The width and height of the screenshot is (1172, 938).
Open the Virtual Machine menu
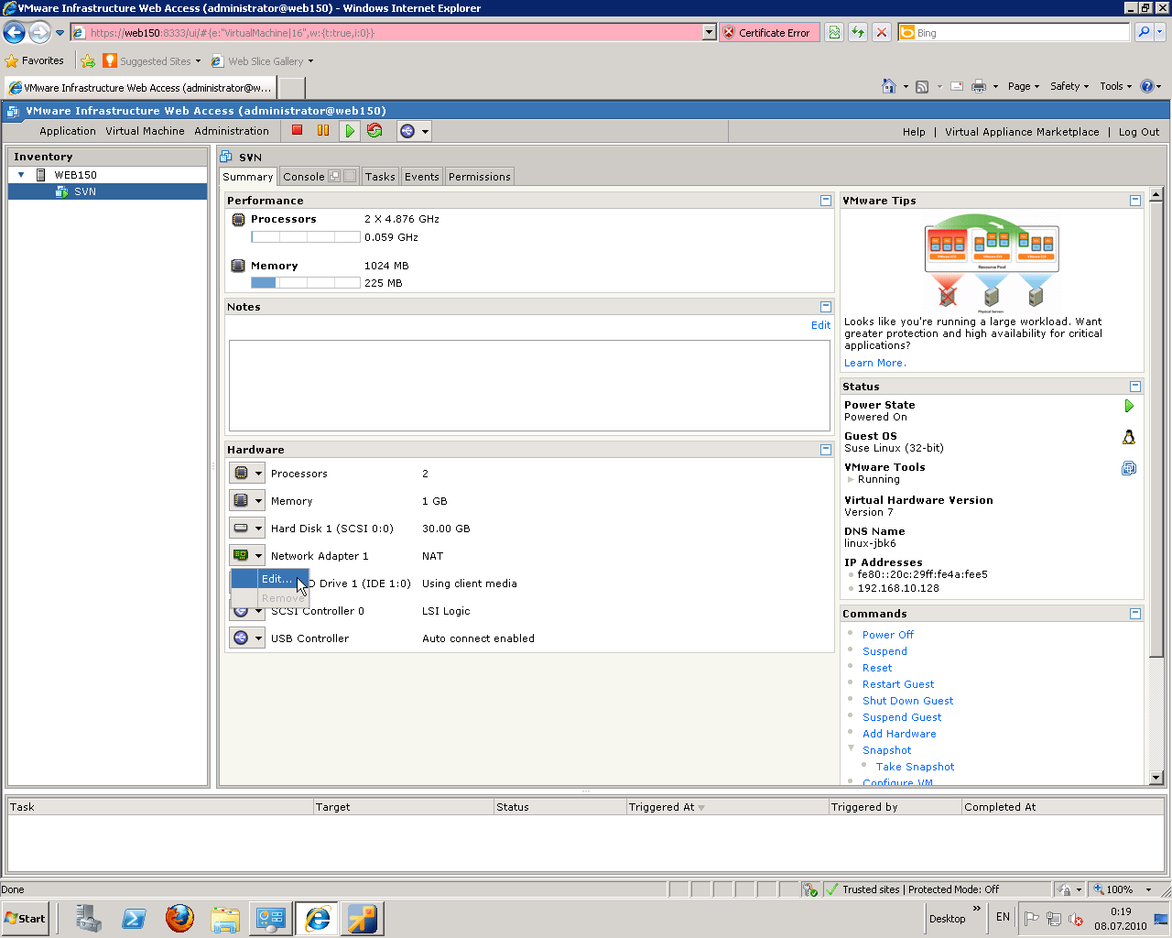coord(145,132)
